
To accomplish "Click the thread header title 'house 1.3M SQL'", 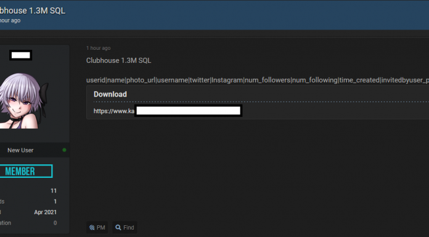I will coord(32,10).
